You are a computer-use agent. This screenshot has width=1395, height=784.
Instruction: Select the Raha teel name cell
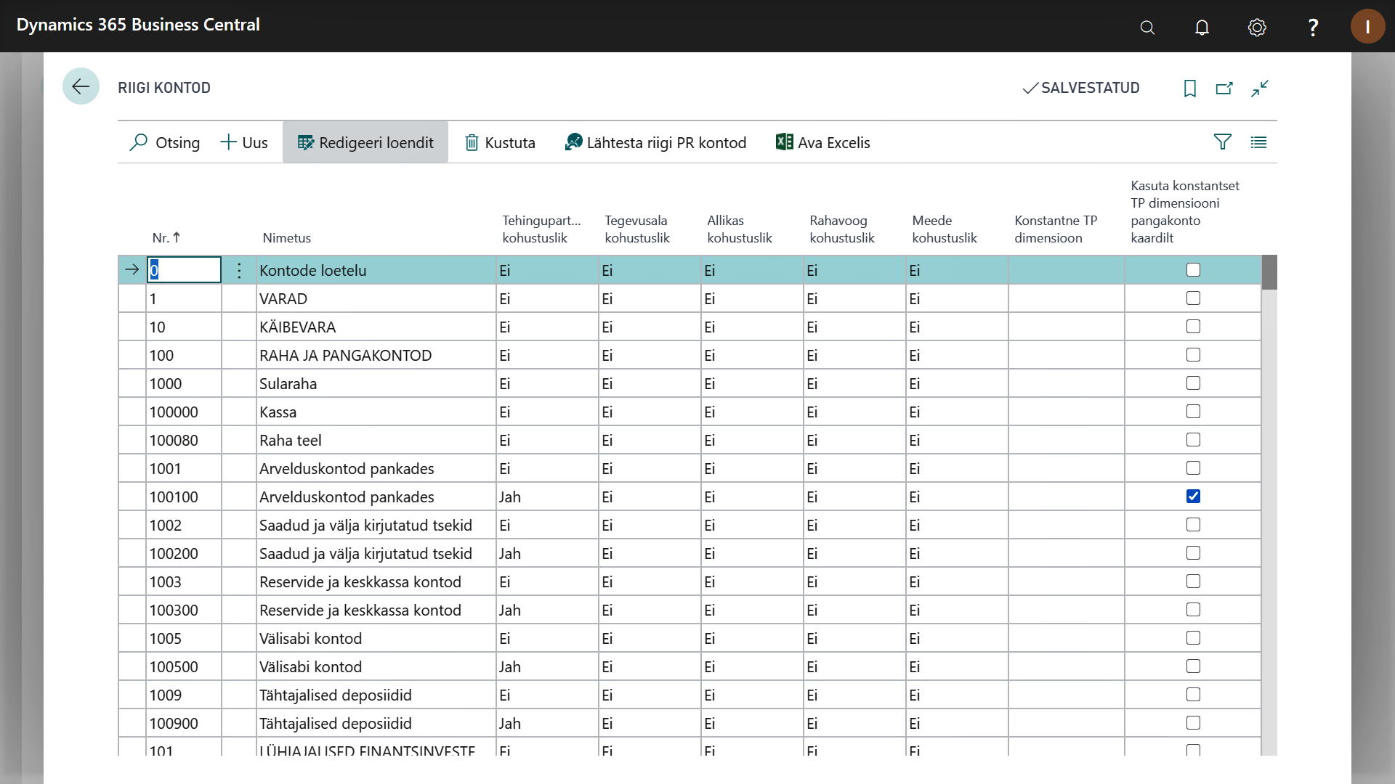coord(376,440)
